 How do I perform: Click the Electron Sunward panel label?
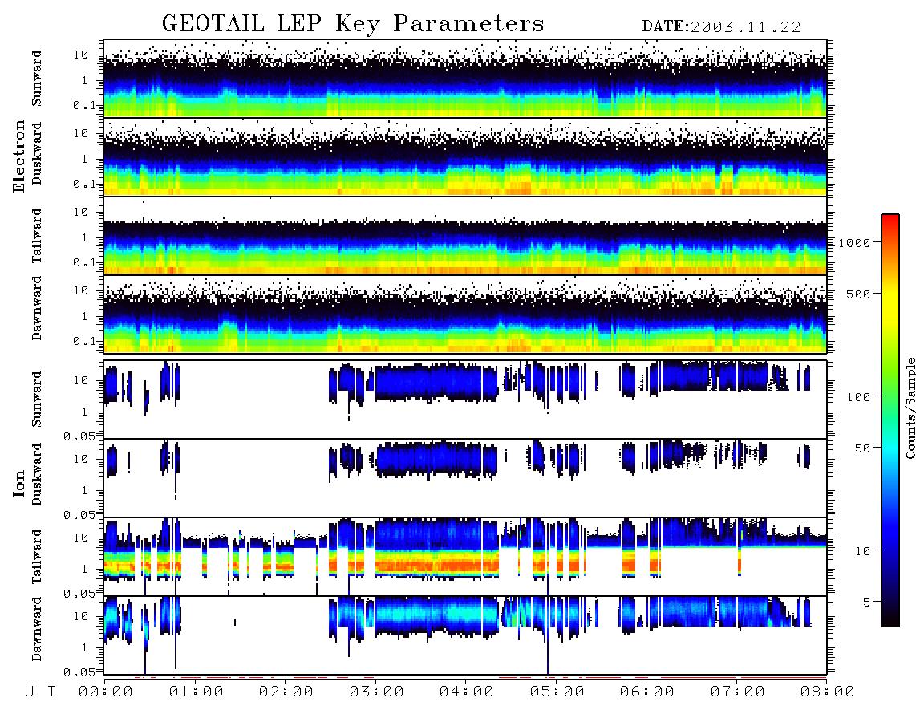(x=37, y=79)
